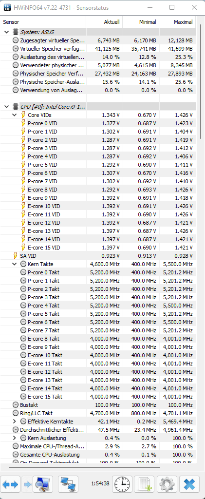Expand the Kern Auslastung node

(x=15, y=438)
